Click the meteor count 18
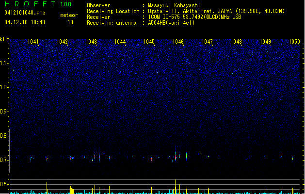The height and width of the screenshot is (194, 305). [70, 22]
